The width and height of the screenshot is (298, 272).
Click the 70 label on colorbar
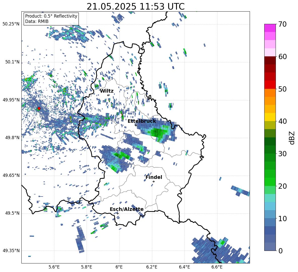(282, 24)
